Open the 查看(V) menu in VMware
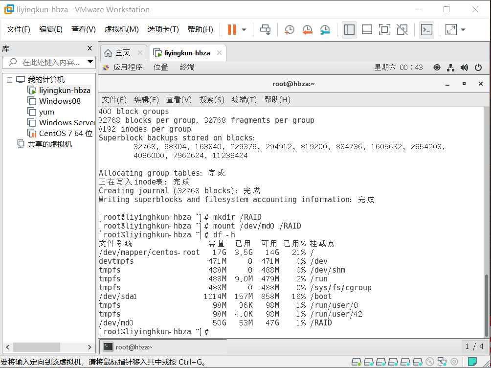The width and height of the screenshot is (491, 368). [x=83, y=29]
